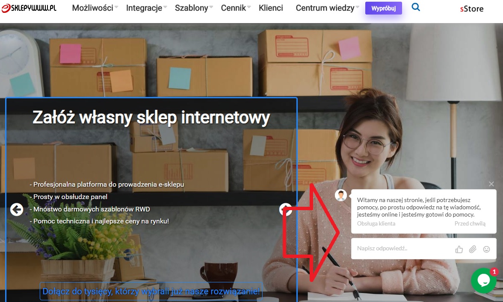Click the chat welcome message text
The width and height of the screenshot is (503, 302).
pos(420,207)
